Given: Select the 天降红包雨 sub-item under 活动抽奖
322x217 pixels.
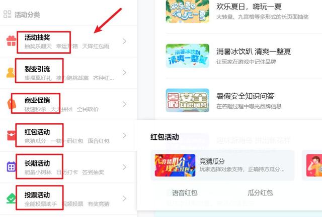Looking at the screenshot, I should pos(96,46).
